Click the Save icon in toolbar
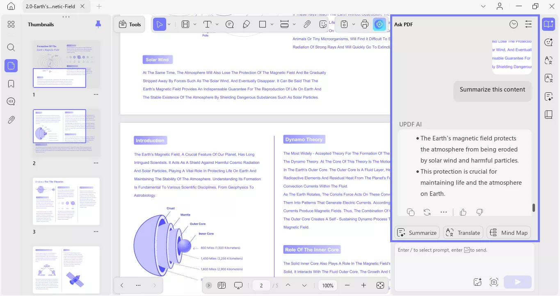Image resolution: width=560 pixels, height=296 pixels. pyautogui.click(x=345, y=25)
